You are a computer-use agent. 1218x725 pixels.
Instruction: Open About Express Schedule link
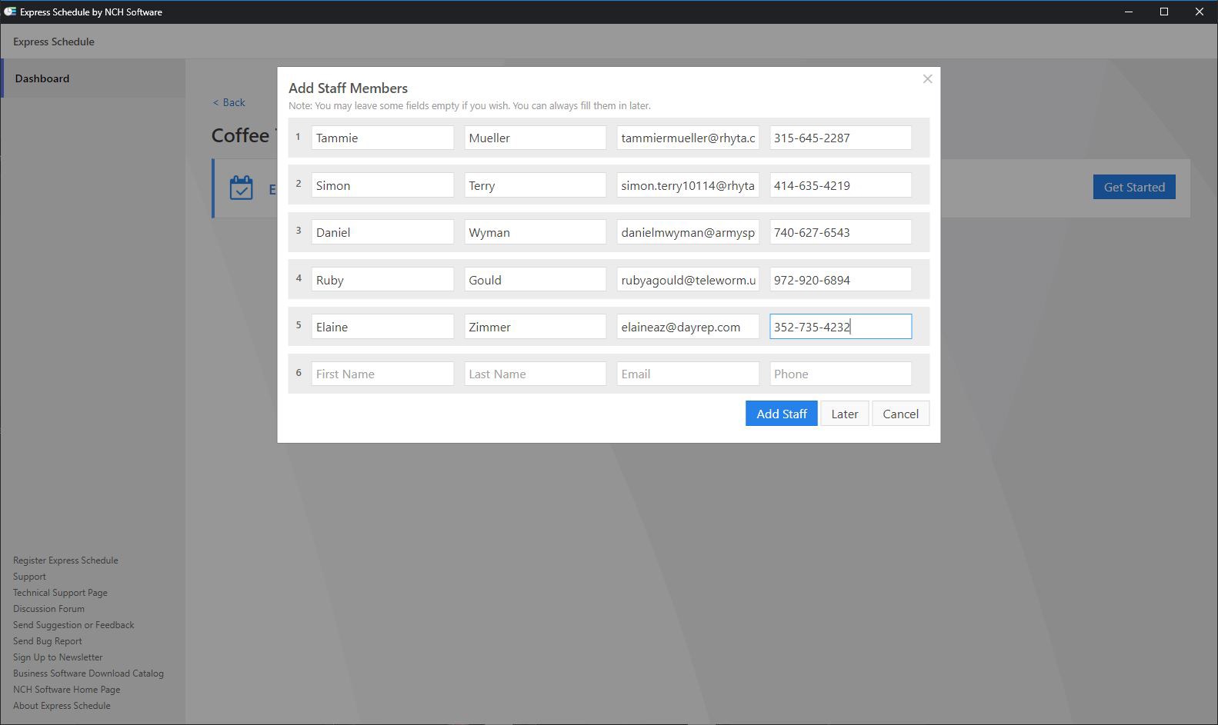[x=62, y=706]
